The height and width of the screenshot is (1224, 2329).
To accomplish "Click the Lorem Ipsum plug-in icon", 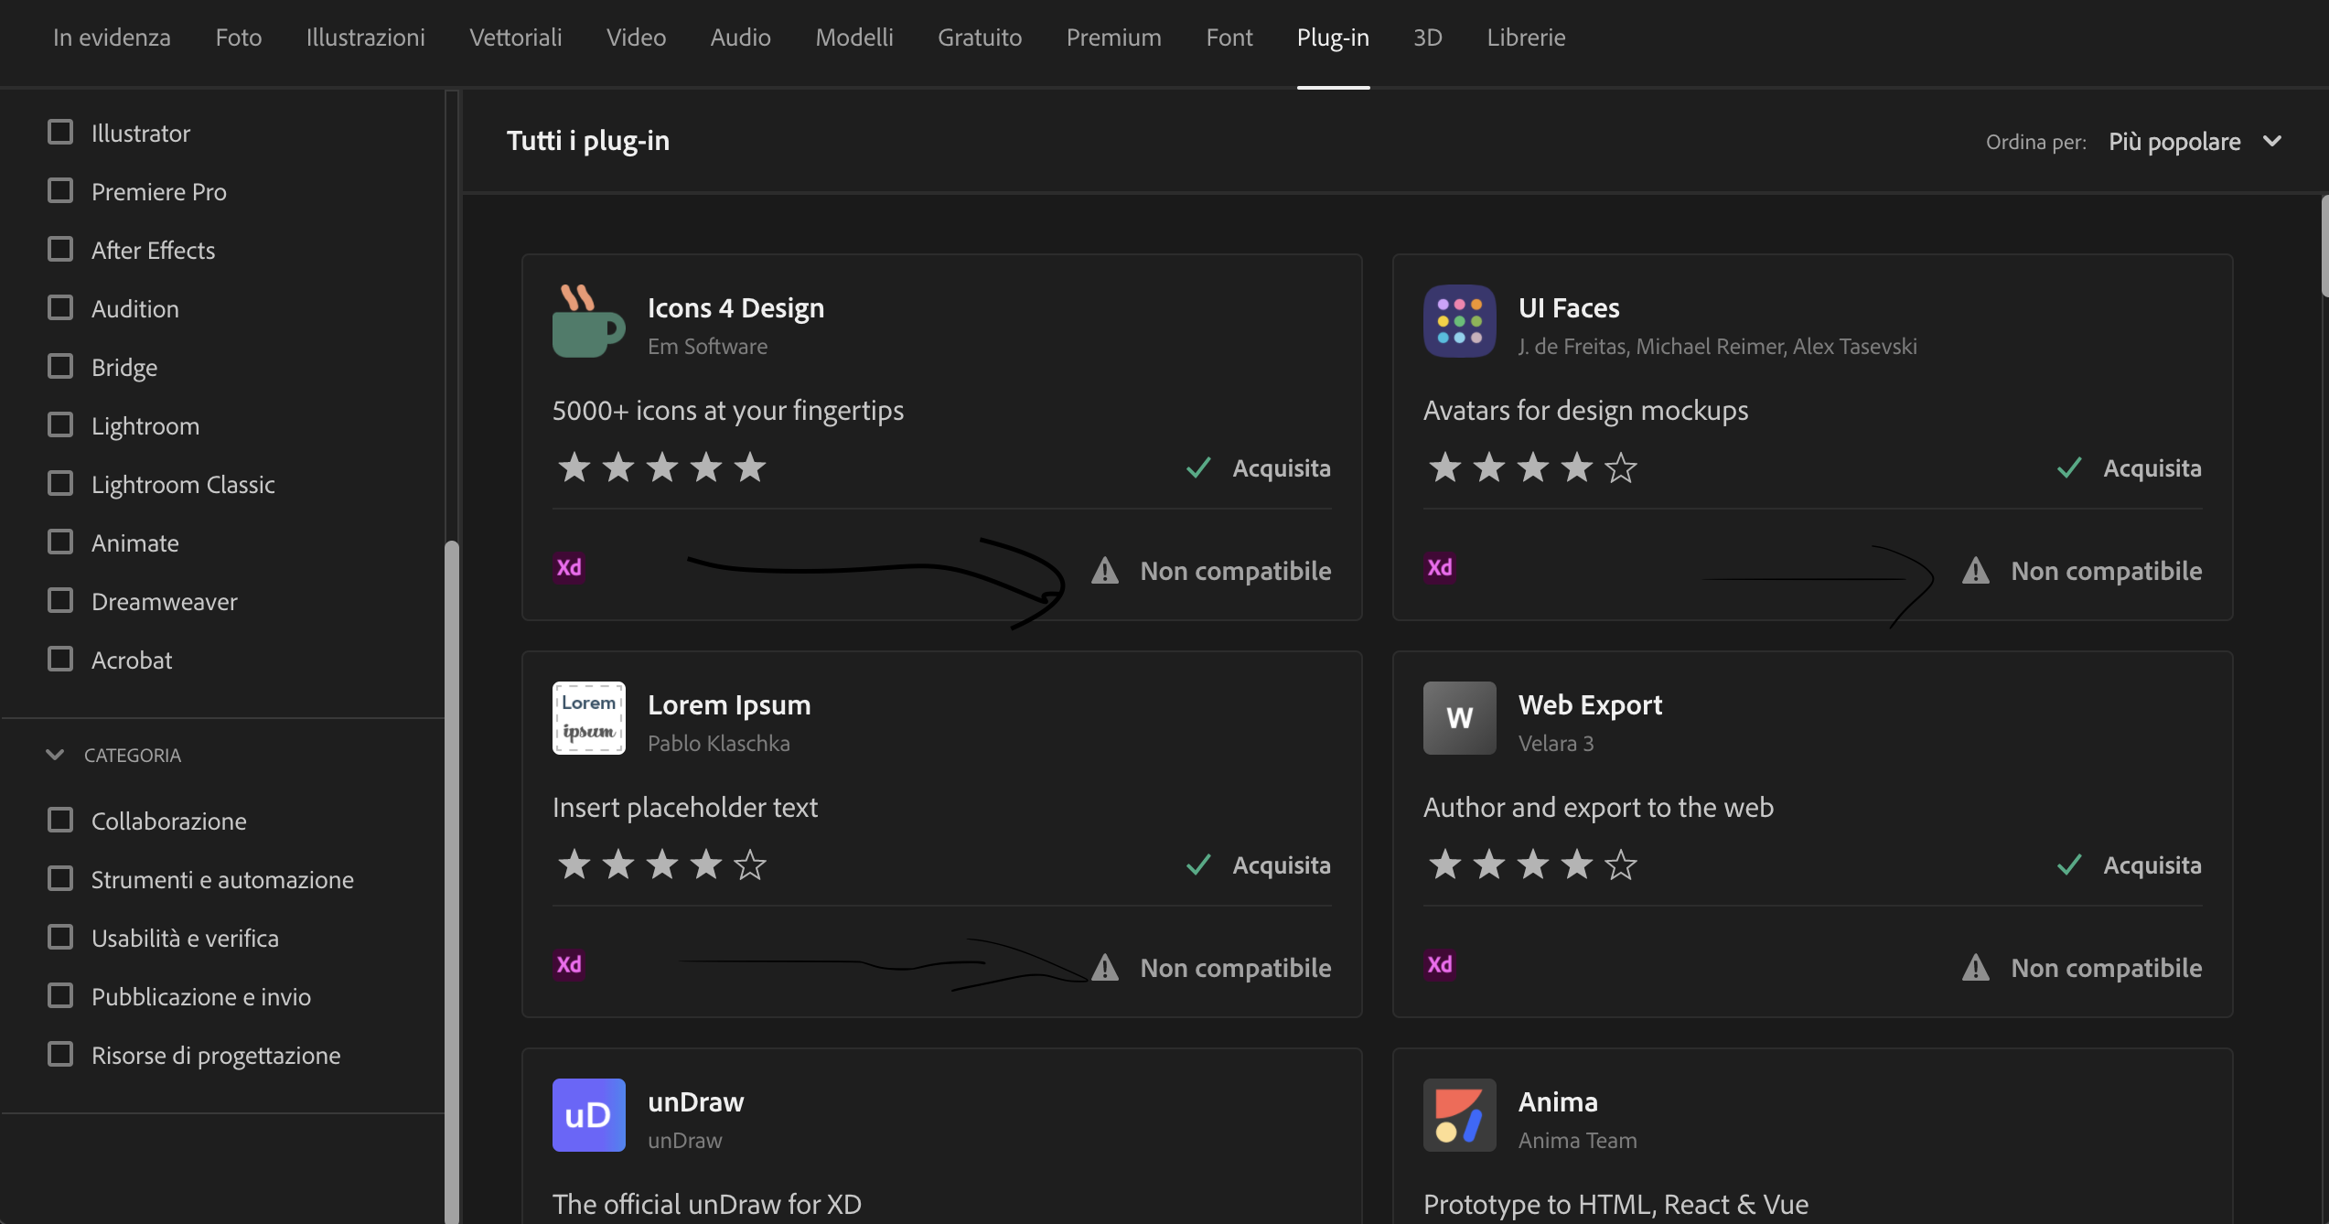I will pyautogui.click(x=588, y=718).
